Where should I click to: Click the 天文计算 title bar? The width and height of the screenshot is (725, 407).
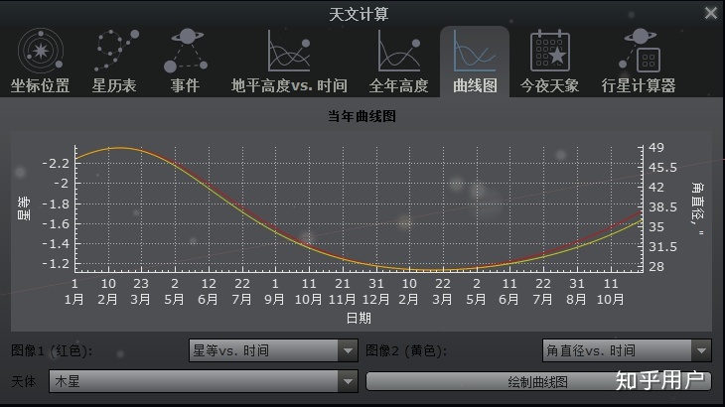(362, 13)
